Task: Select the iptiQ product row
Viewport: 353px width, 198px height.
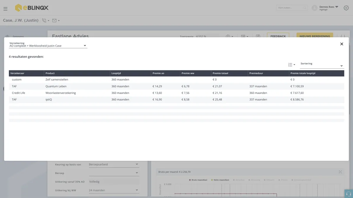Action: click(176, 99)
